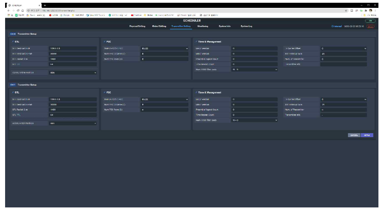Select the Transmitter Setting tab
This screenshot has width=380, height=209.
(x=181, y=26)
